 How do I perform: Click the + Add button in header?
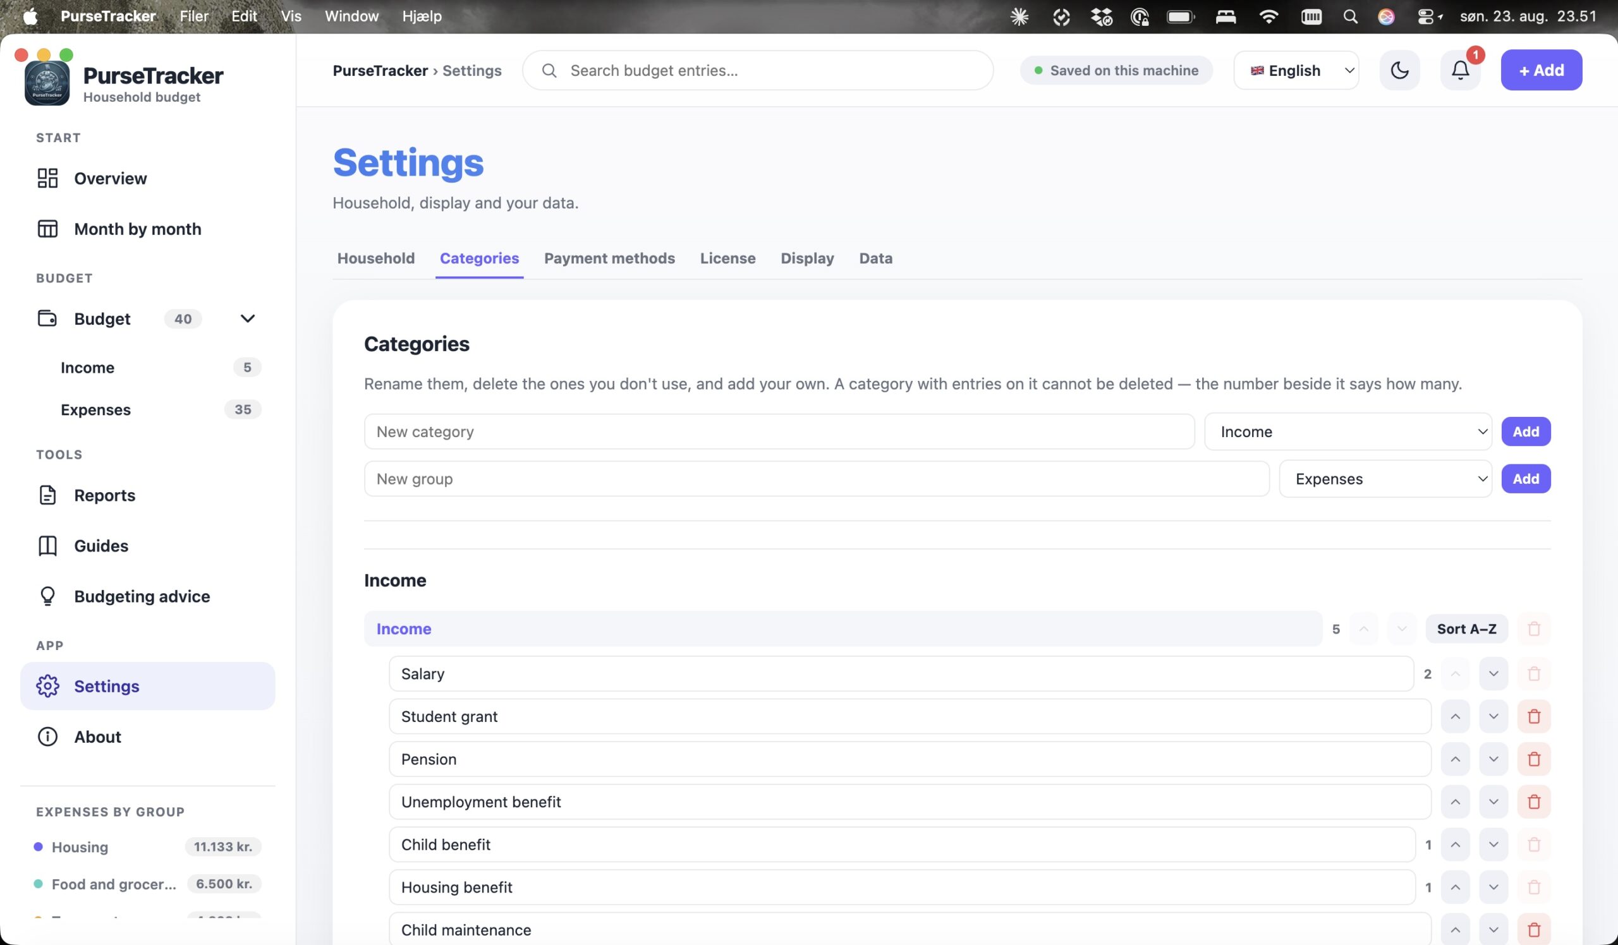(x=1541, y=70)
